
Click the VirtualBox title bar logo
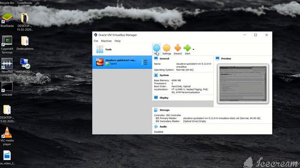96,35
